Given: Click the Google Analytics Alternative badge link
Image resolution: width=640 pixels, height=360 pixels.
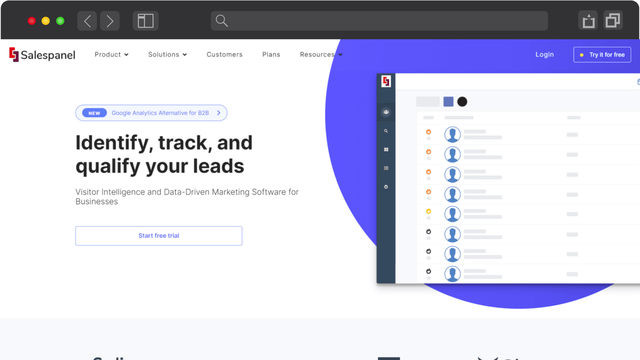Looking at the screenshot, I should [151, 113].
